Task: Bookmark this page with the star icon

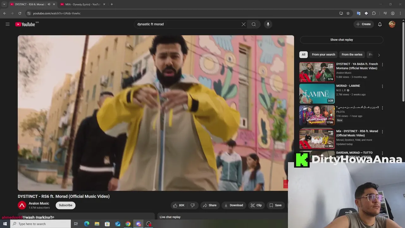Action: pyautogui.click(x=348, y=13)
